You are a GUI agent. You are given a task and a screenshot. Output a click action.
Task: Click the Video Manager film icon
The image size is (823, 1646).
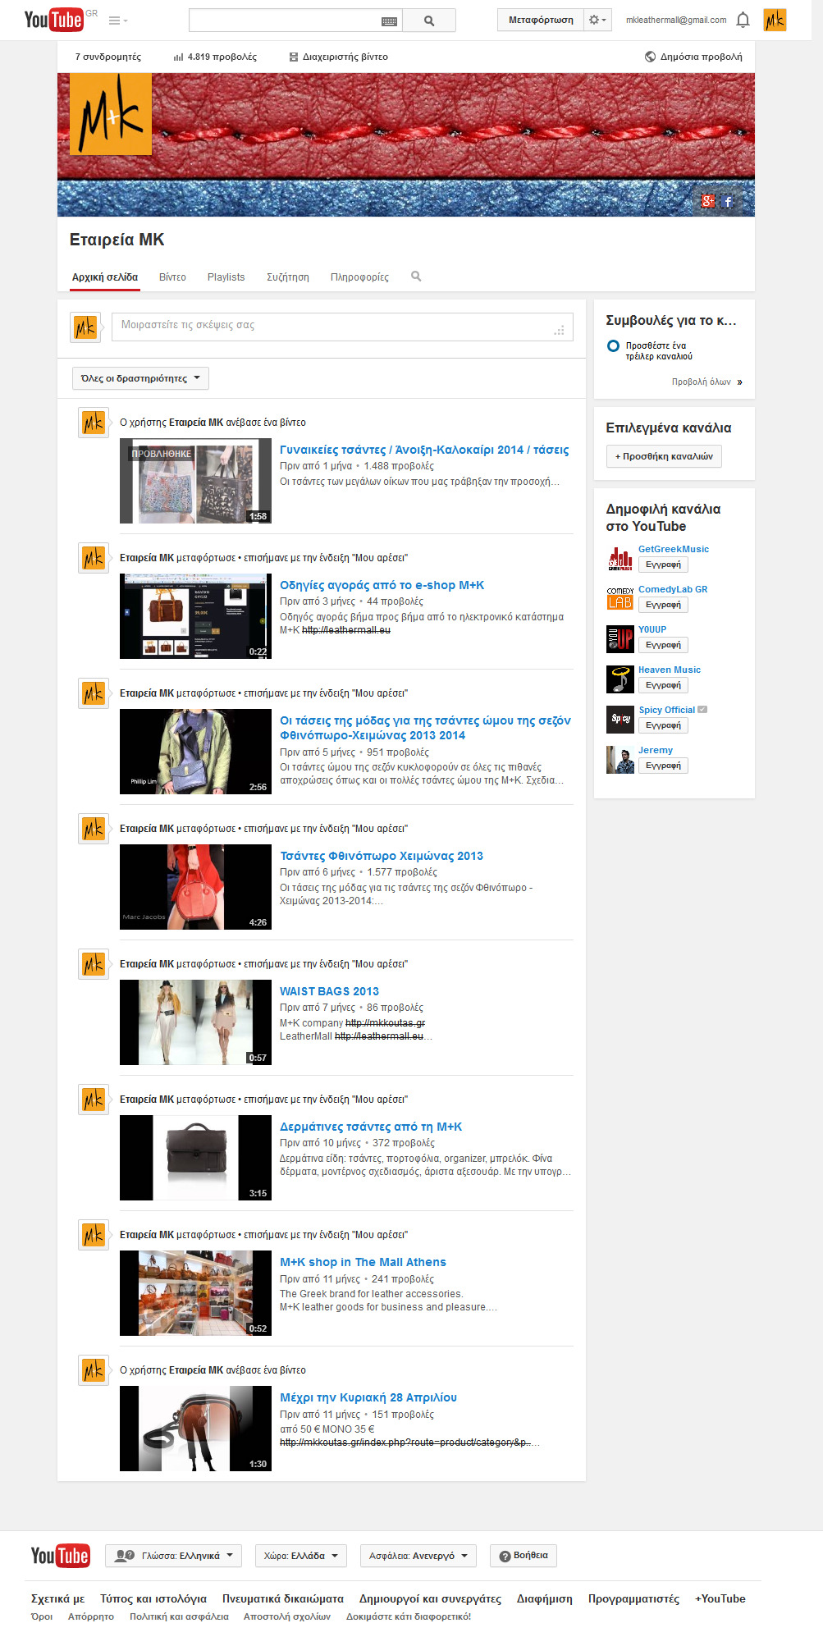point(294,57)
